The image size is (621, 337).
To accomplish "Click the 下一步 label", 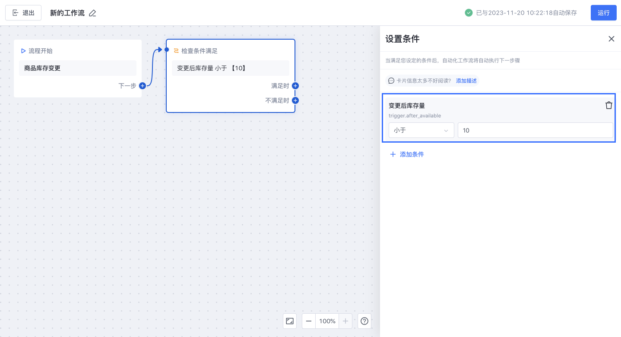I will [x=127, y=86].
